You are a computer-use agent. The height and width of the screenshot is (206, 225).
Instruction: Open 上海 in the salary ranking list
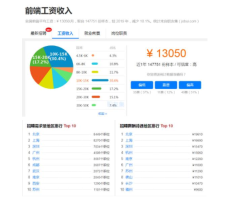tap(129, 140)
